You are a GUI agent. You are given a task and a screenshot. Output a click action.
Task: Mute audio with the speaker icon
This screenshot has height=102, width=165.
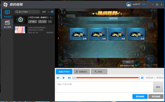tap(142, 78)
